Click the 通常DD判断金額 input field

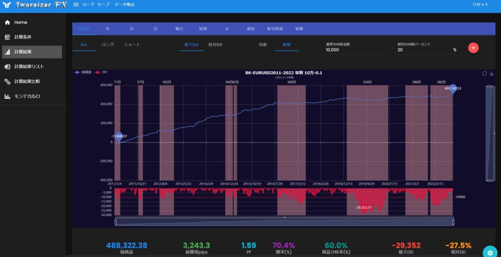[x=355, y=50]
